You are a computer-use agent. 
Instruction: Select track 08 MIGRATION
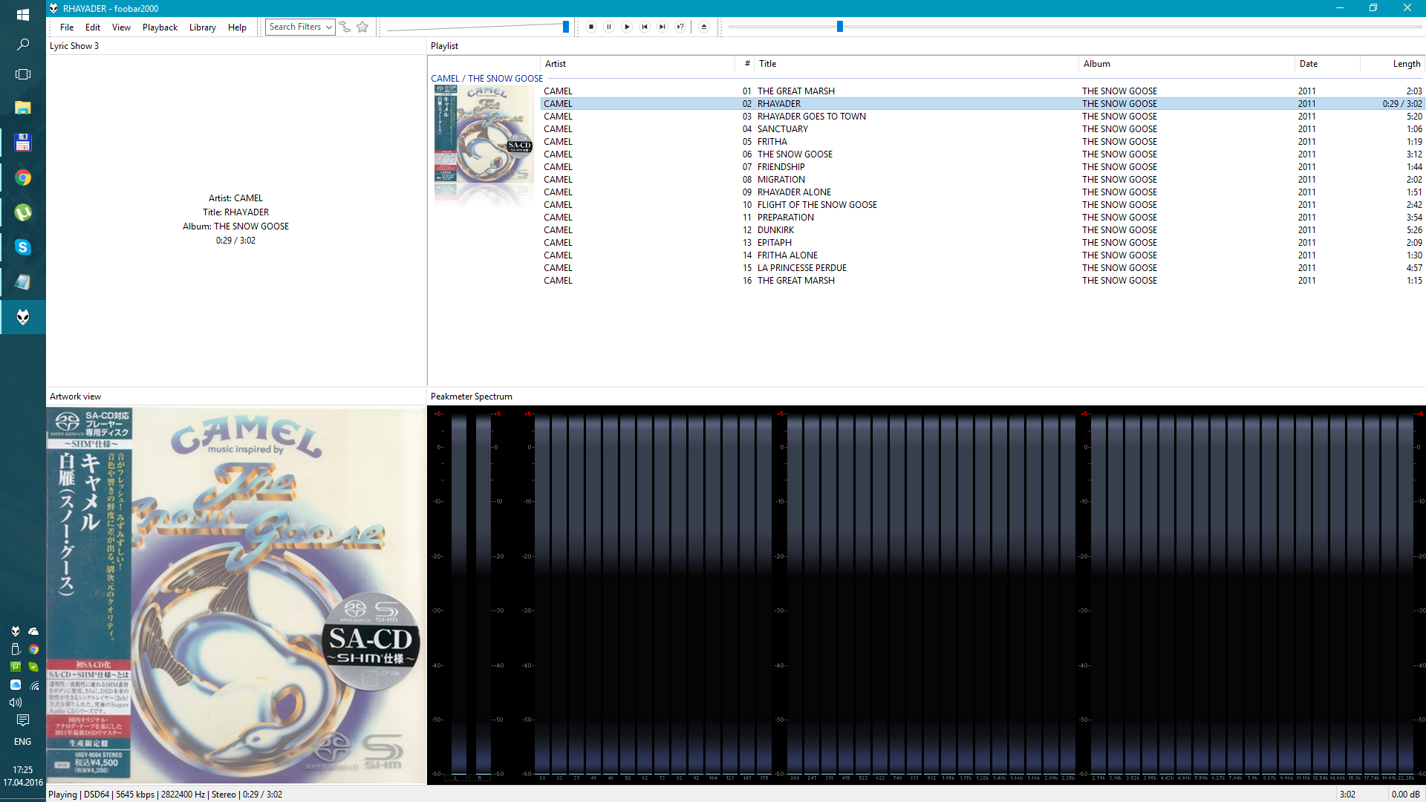(982, 180)
